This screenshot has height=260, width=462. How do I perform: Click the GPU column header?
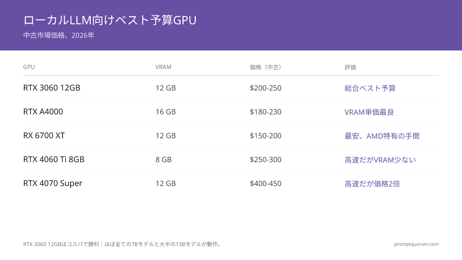[x=29, y=67]
